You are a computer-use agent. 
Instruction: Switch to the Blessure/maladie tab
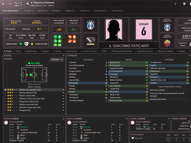coord(166,51)
